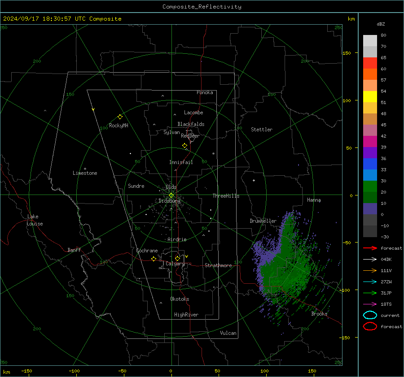404x377 pixels.
Task: Click the 57 value in dBZ legend
Action: tap(383, 80)
